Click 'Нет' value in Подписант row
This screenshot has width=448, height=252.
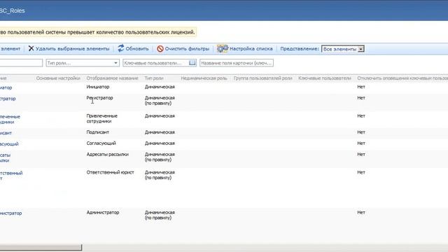(361, 132)
